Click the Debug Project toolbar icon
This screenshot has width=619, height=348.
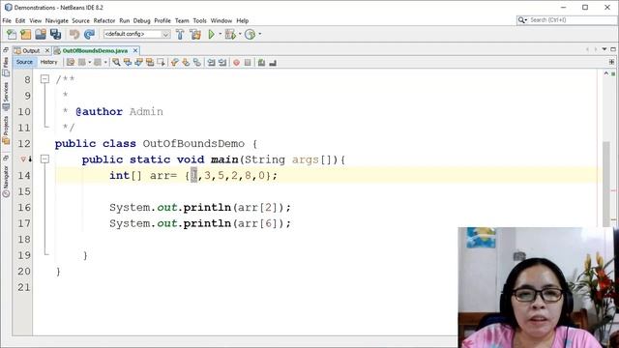click(x=230, y=35)
